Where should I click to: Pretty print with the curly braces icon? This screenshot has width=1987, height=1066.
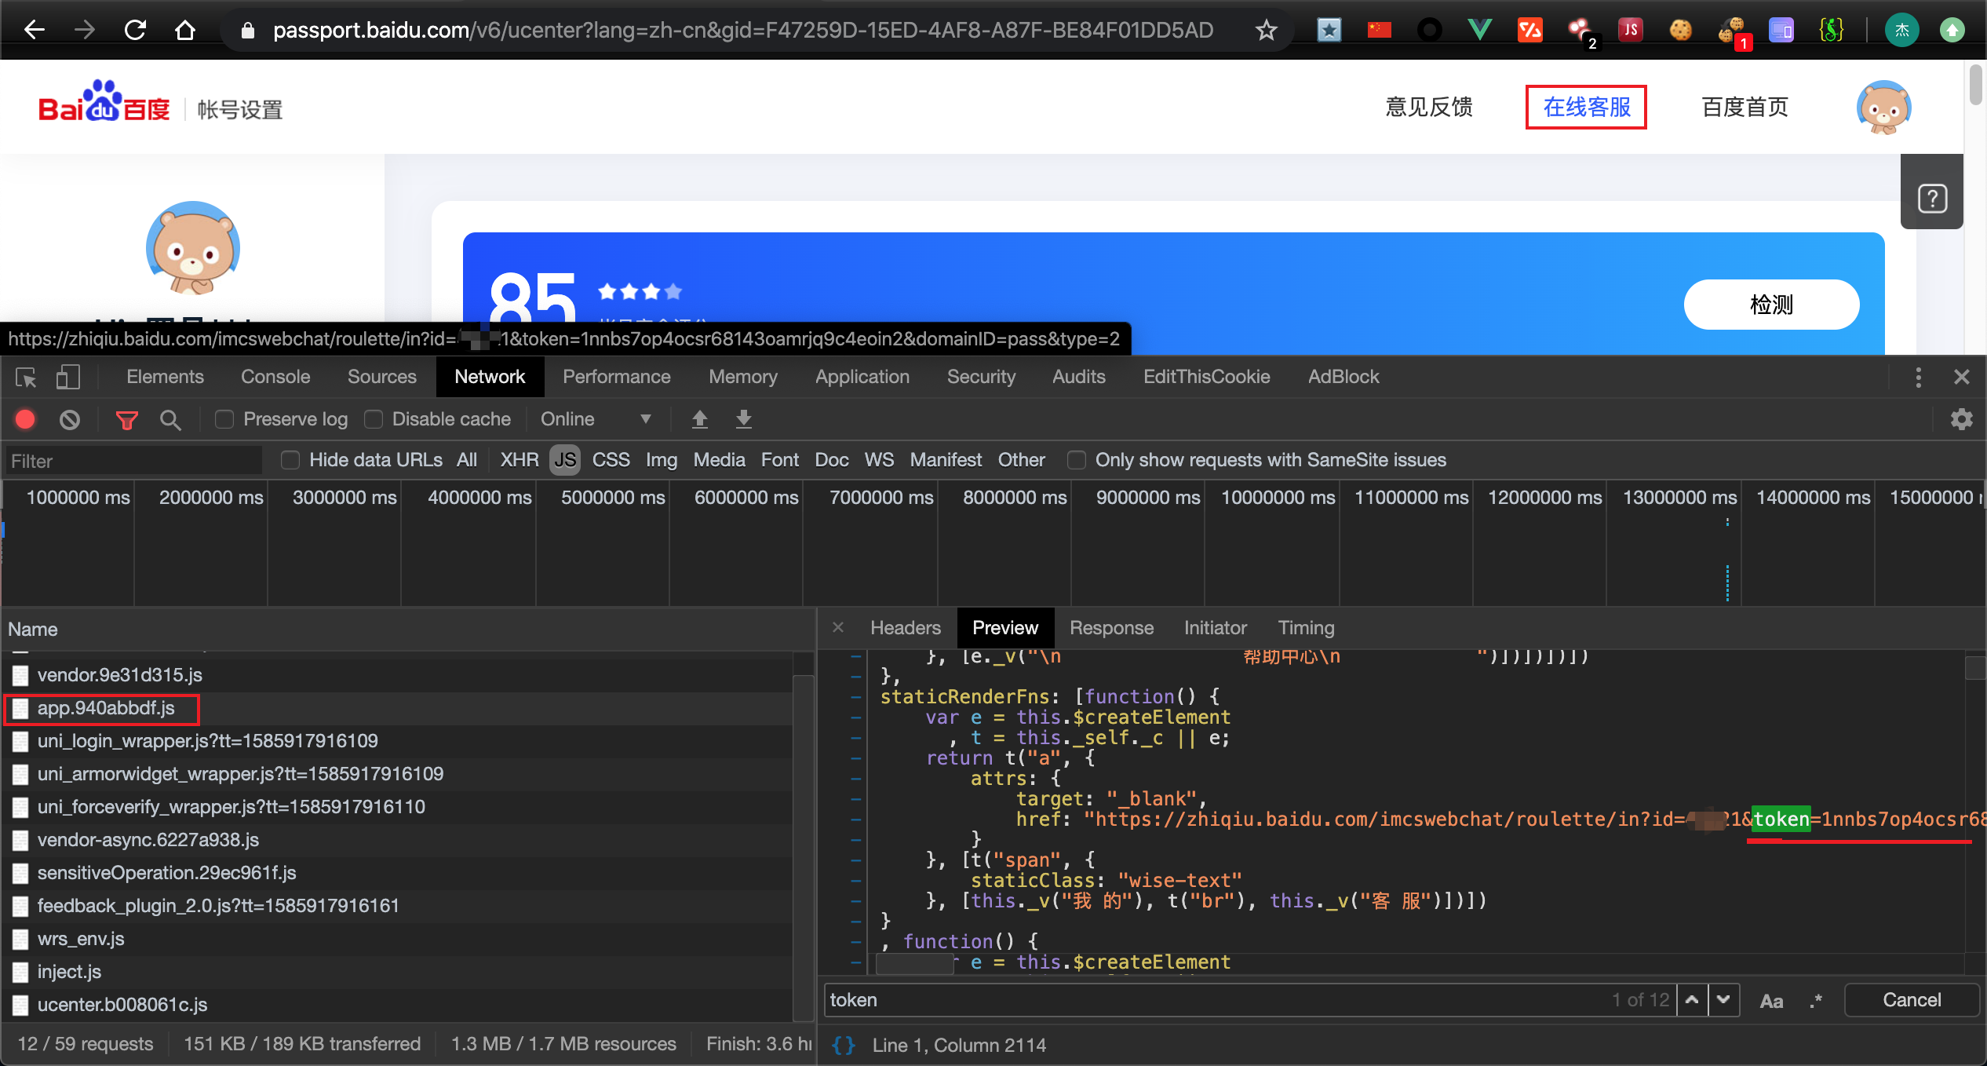coord(843,1045)
